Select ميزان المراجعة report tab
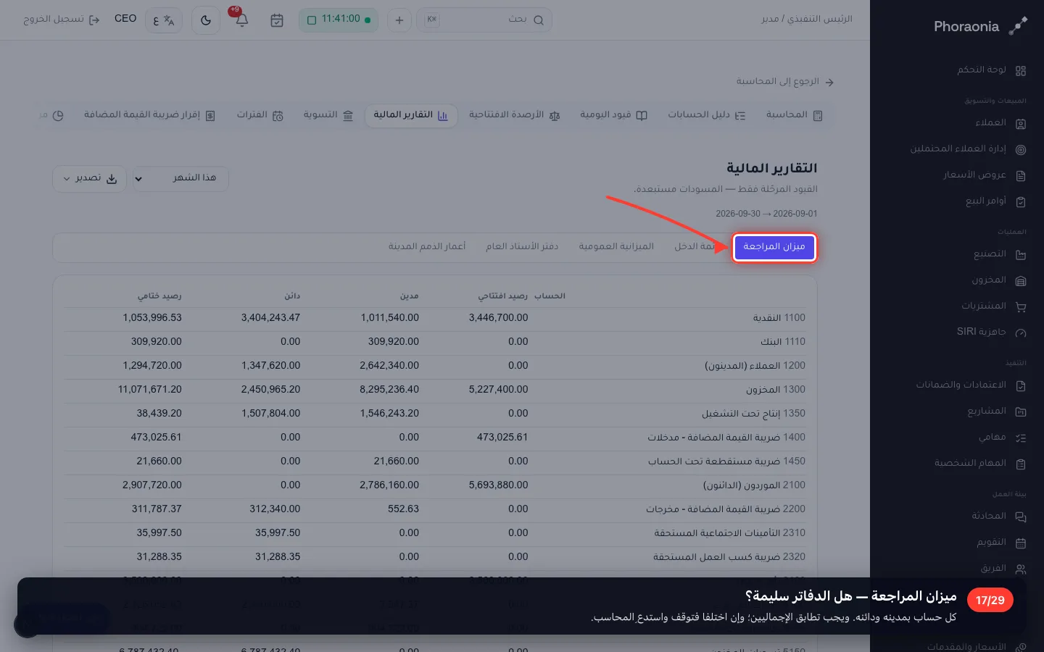This screenshot has height=652, width=1044. click(x=774, y=247)
